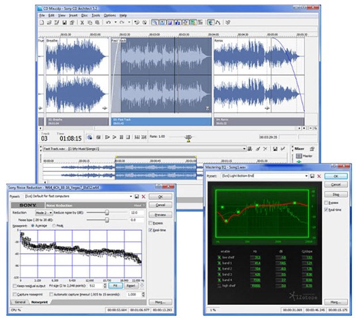Save preset in Noise Reduction dialog
Screen dimensions: 356x318
tap(137, 197)
